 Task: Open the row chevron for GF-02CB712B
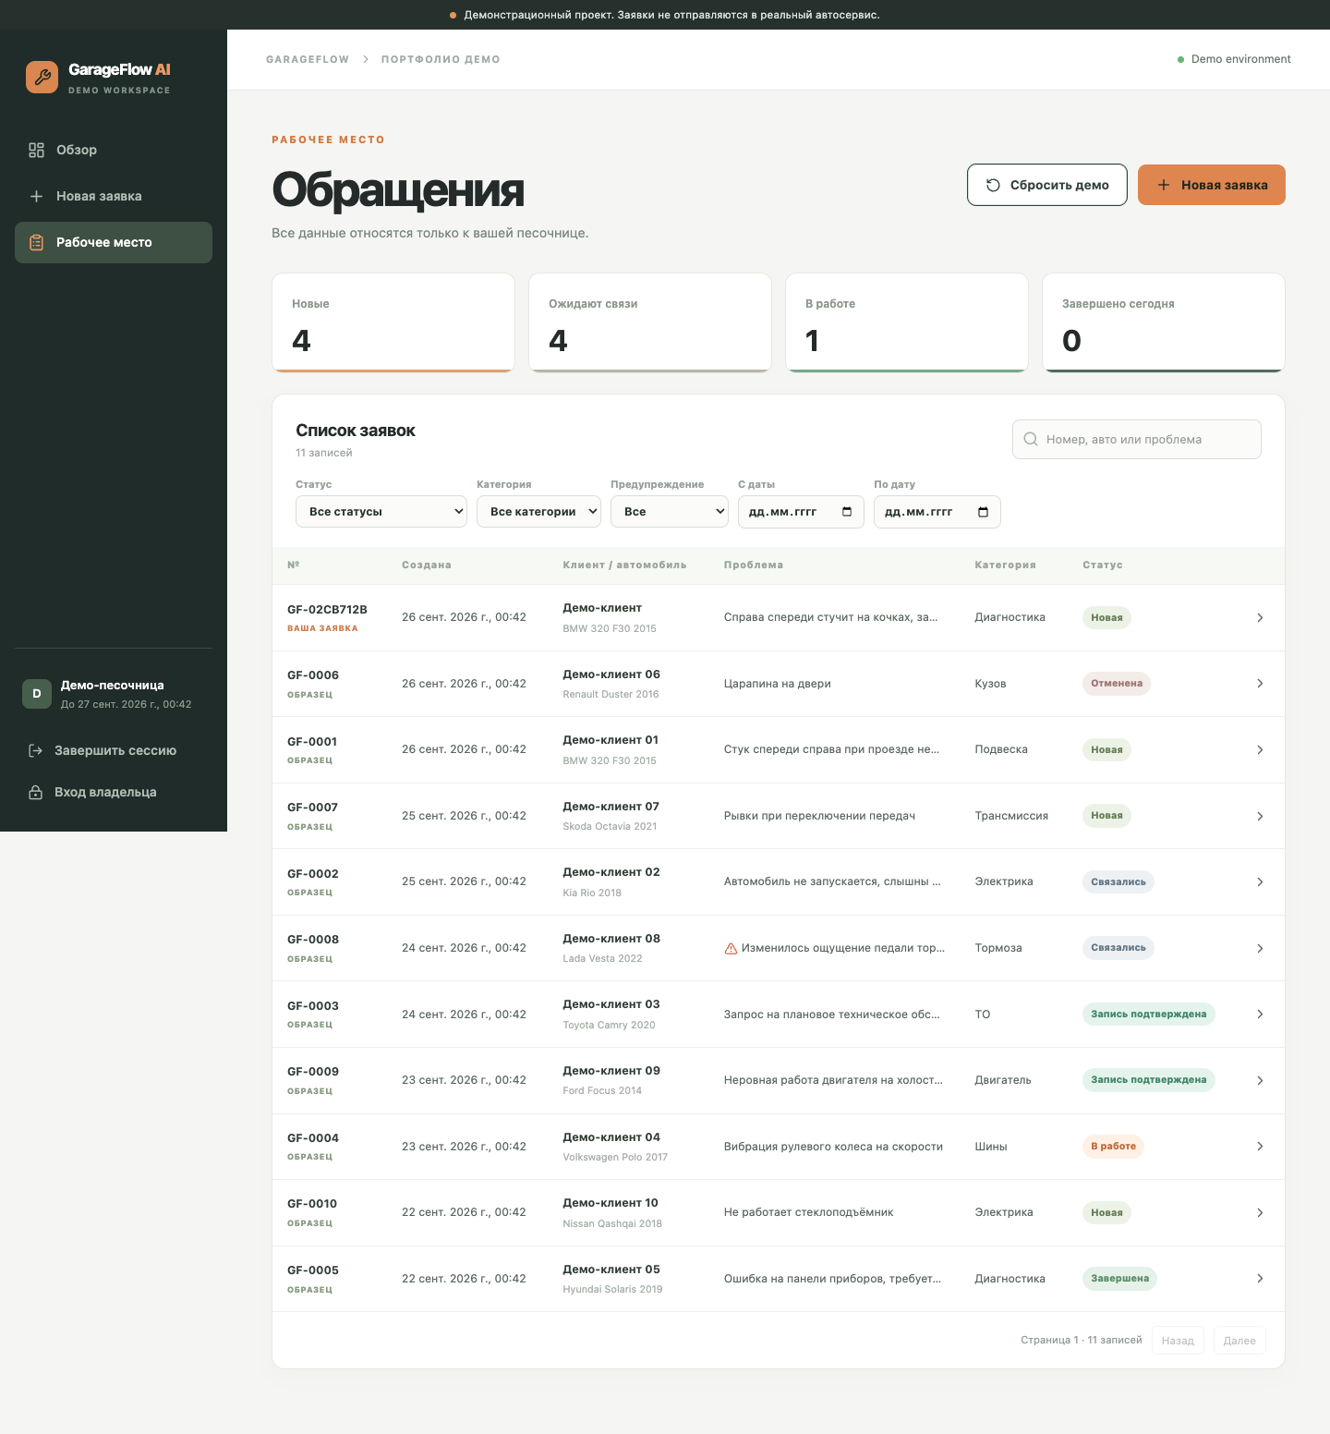tap(1260, 617)
